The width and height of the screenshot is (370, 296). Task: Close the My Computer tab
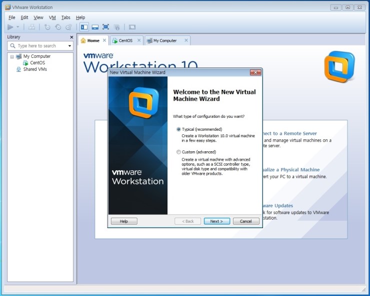(x=186, y=40)
